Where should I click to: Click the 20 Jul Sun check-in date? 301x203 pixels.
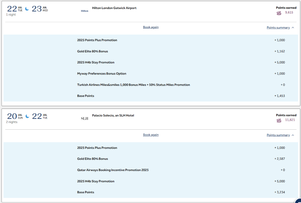coord(15,116)
